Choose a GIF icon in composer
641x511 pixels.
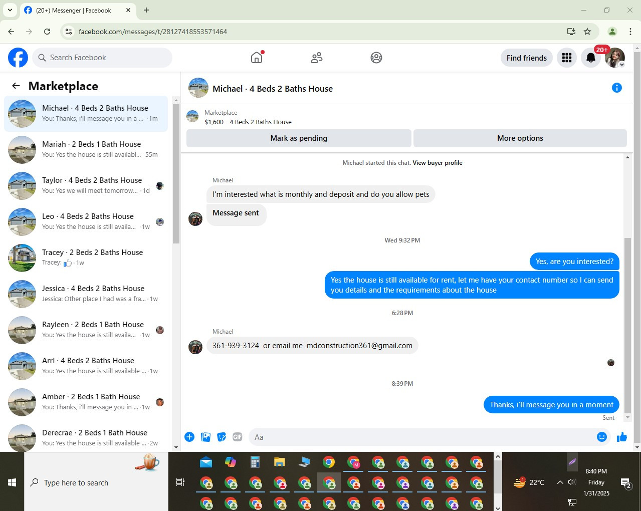point(238,437)
